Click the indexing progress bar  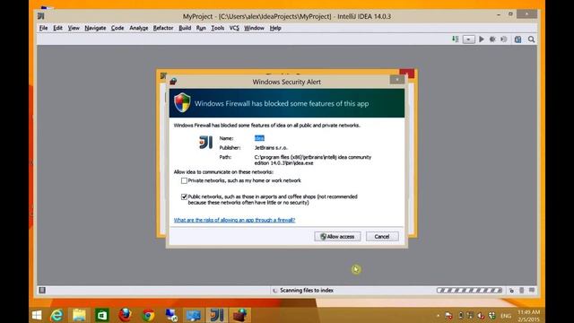tap(469, 290)
